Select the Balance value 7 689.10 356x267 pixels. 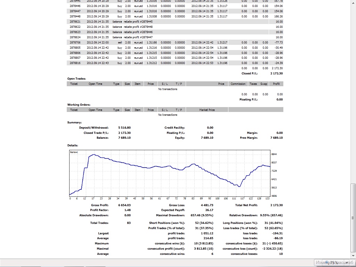(x=124, y=138)
